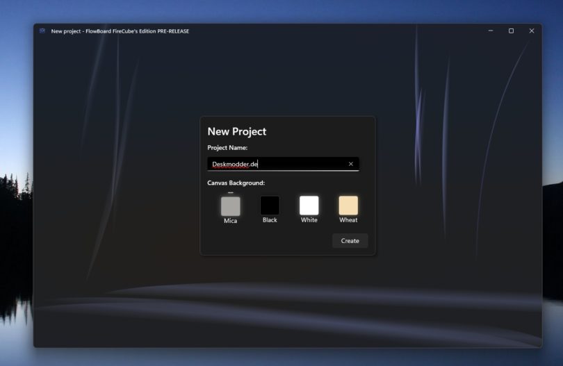This screenshot has height=366, width=563.
Task: Choose the Black canvas background swatch
Action: 270,206
